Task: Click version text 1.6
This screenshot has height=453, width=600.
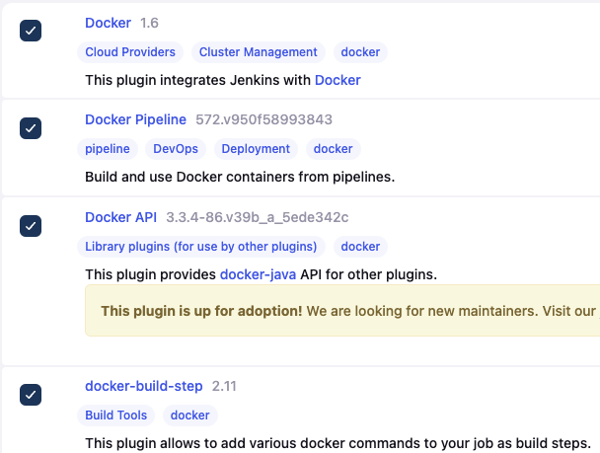Action: pyautogui.click(x=149, y=23)
